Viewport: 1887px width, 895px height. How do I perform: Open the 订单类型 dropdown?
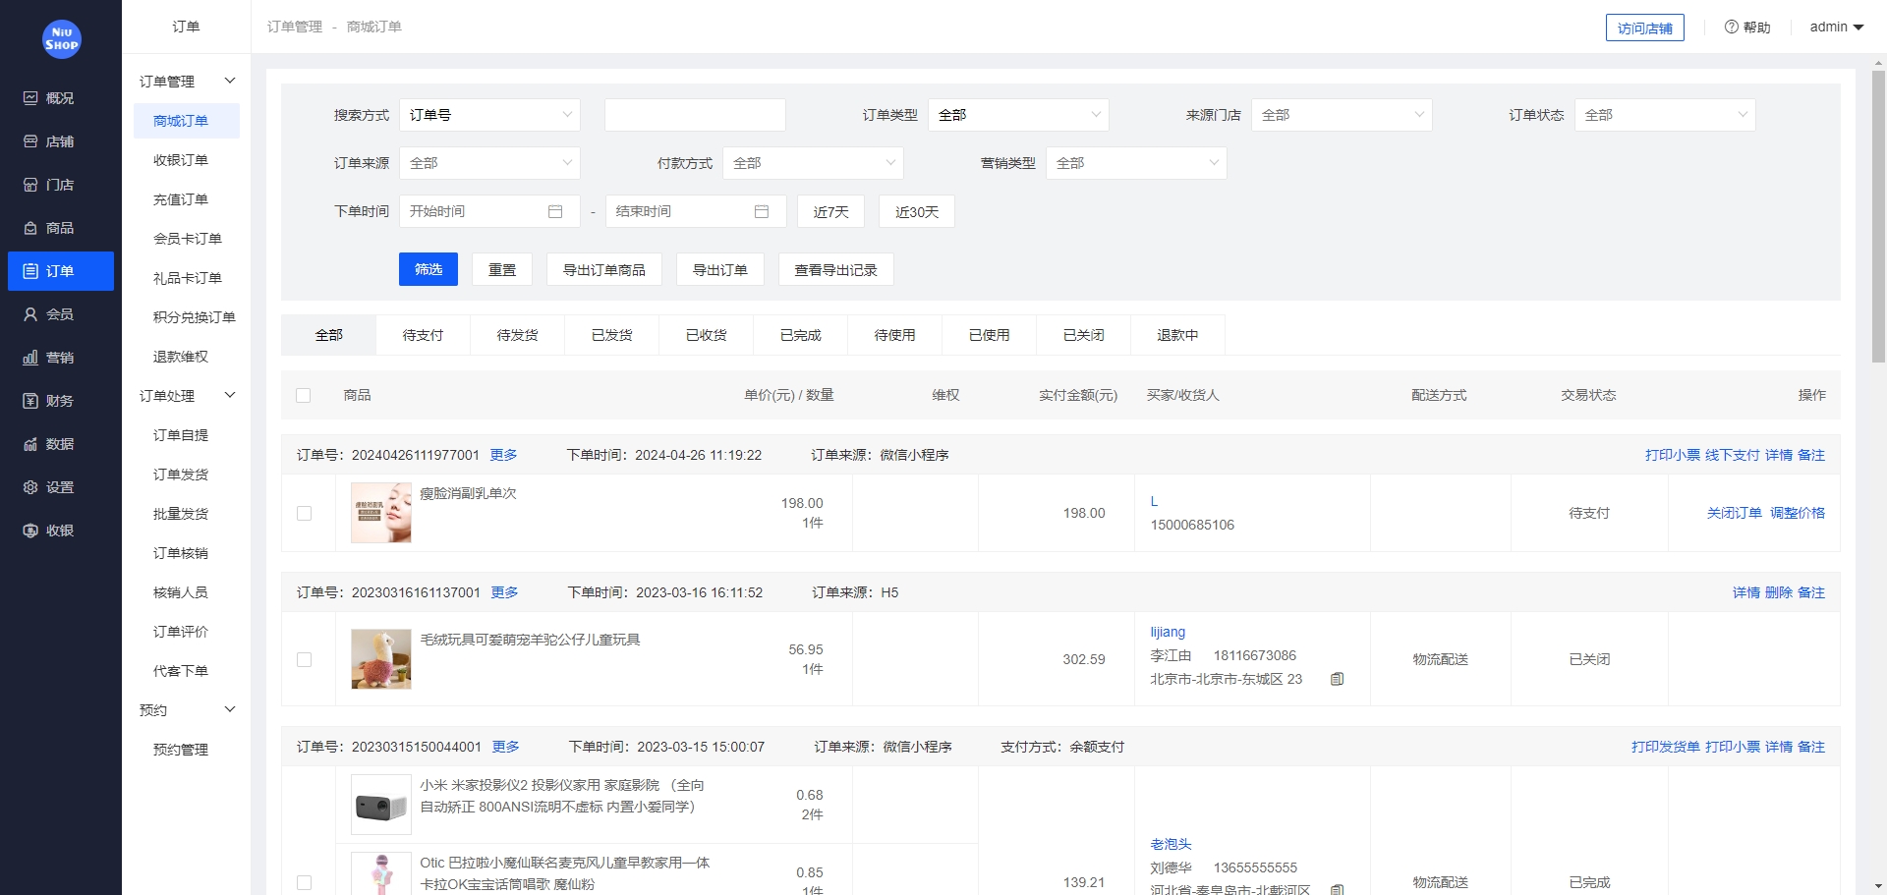(1018, 114)
